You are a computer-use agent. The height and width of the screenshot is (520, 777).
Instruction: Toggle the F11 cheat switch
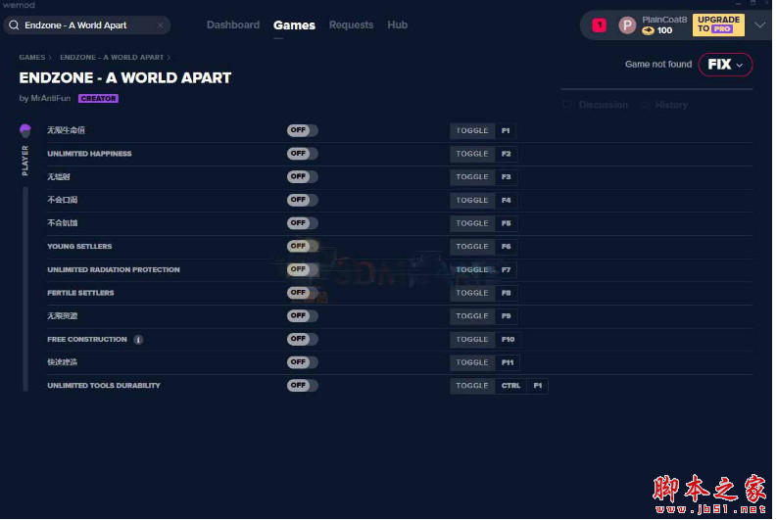[x=303, y=362]
